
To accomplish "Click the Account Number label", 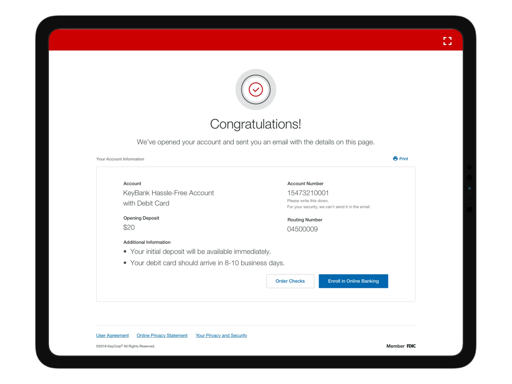I will (305, 184).
